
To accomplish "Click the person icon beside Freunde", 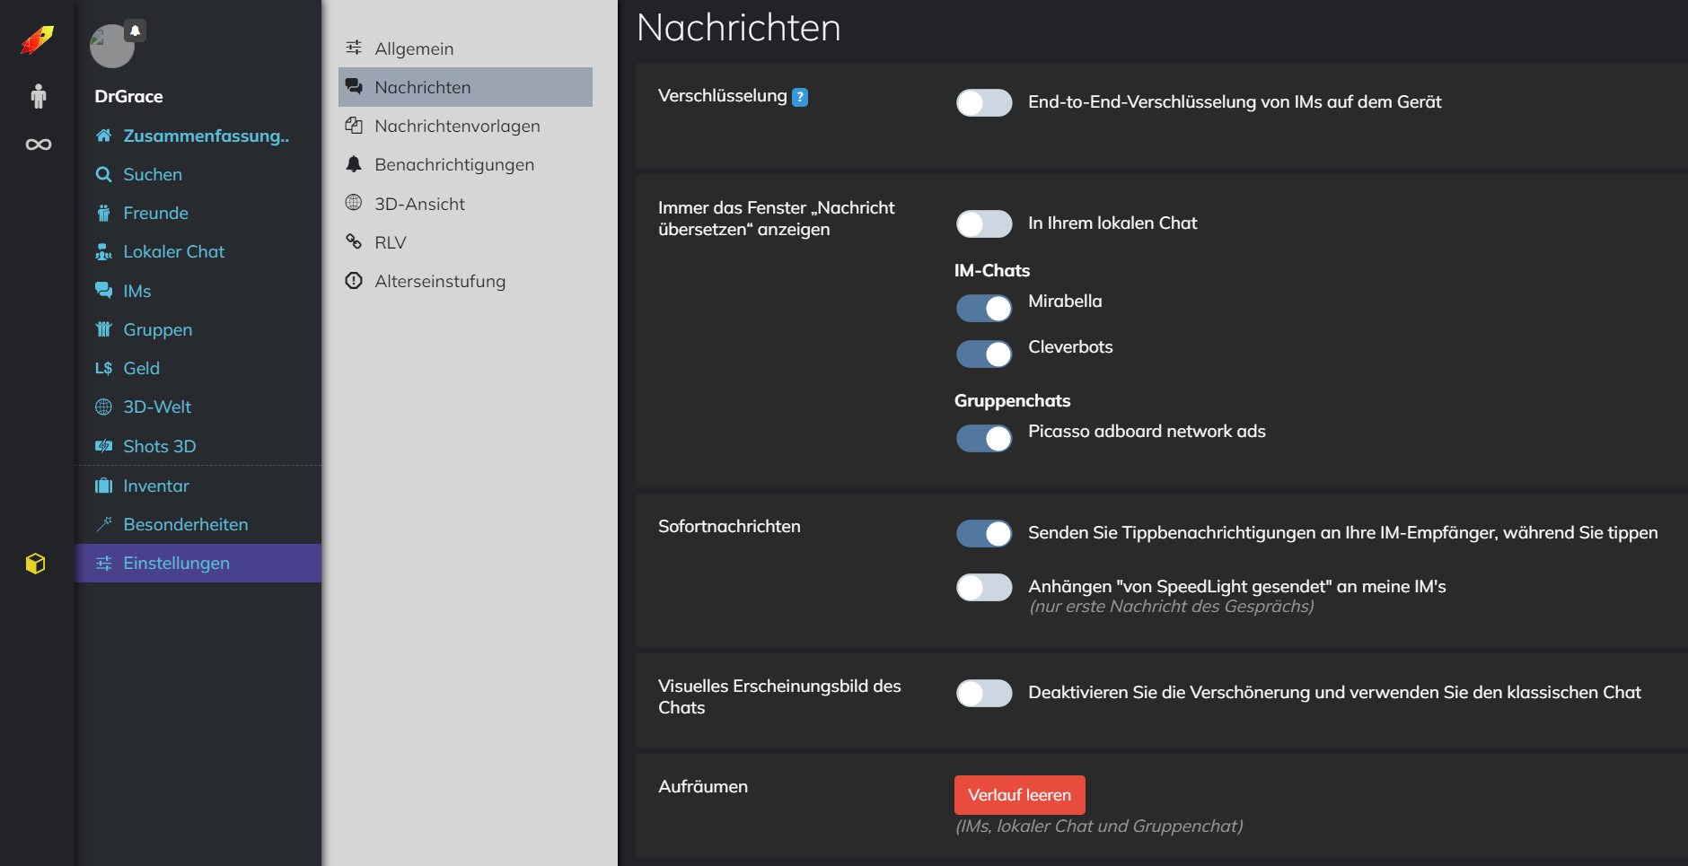I will click(x=104, y=213).
